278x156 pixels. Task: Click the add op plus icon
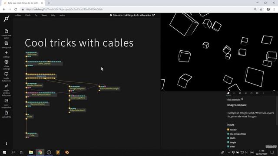click(7, 52)
